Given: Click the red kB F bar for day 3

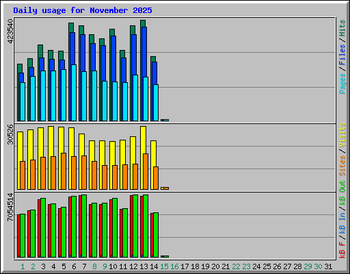Looking at the screenshot, I should [x=39, y=228].
